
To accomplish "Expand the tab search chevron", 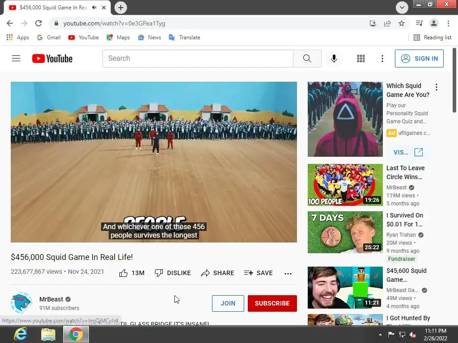I will click(402, 8).
